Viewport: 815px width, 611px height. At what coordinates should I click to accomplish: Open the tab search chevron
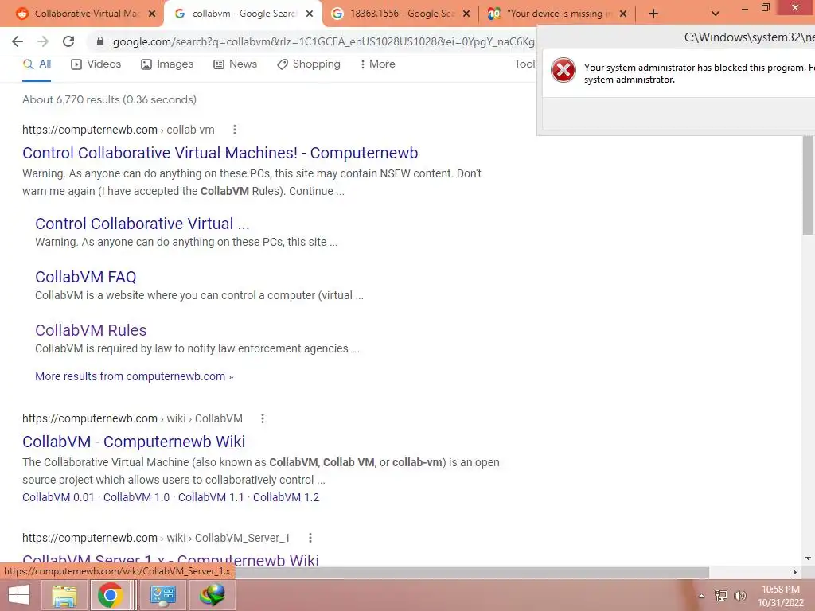pos(716,14)
